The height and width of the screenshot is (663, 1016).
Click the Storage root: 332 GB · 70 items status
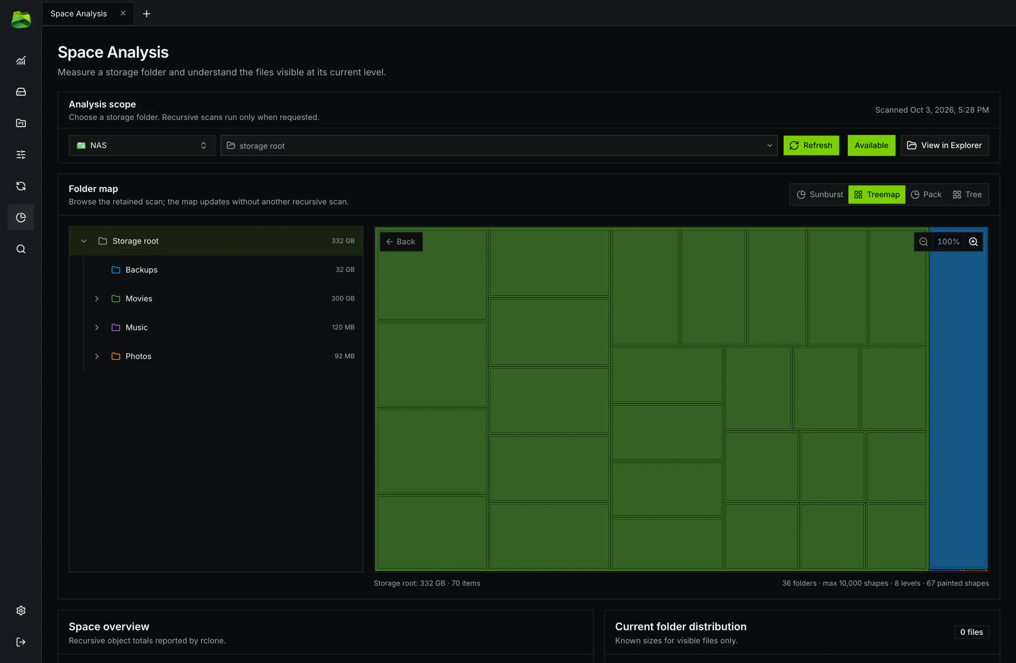click(426, 583)
